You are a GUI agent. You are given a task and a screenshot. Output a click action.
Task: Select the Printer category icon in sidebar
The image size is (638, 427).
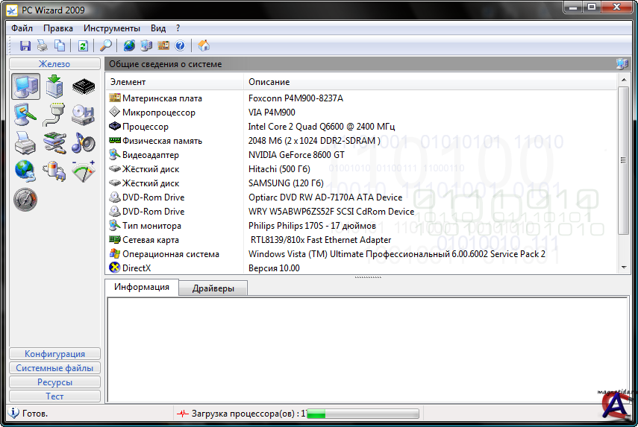pyautogui.click(x=25, y=142)
